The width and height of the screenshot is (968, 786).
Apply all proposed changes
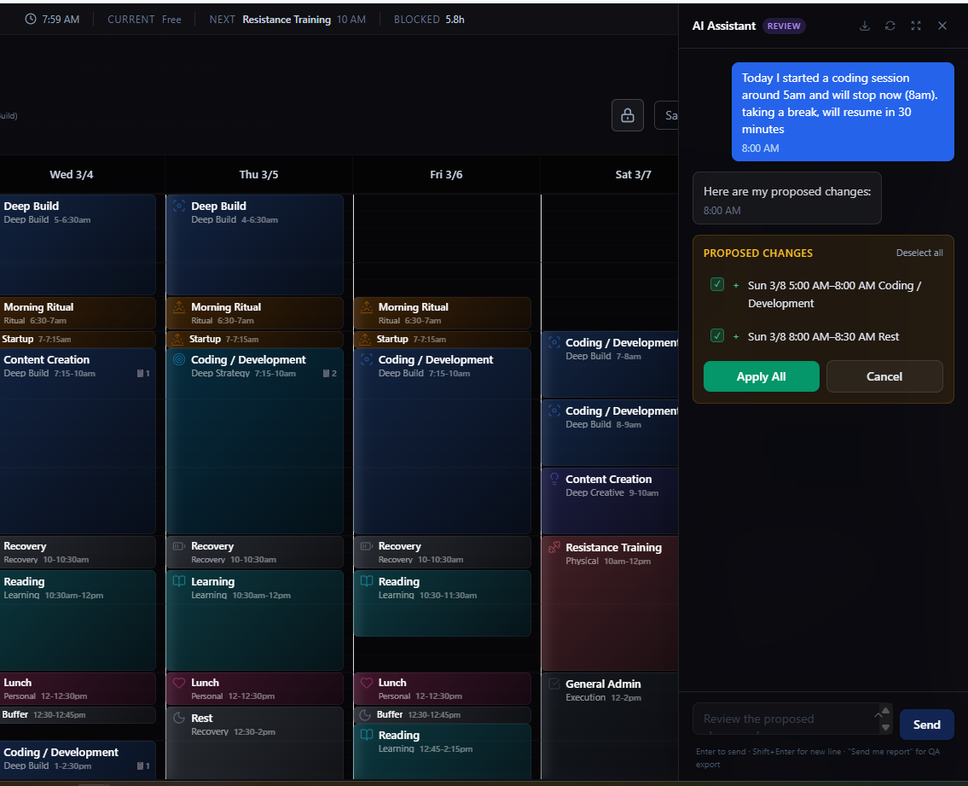tap(761, 376)
